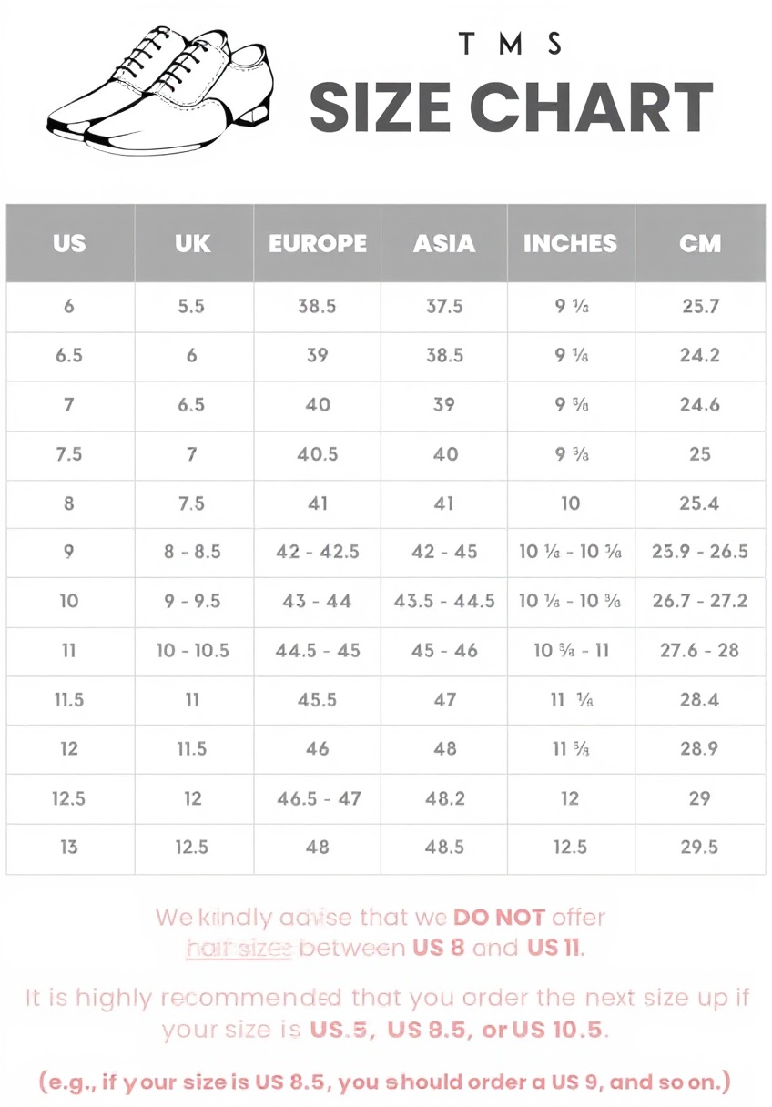Click the Asia "43.5 - 44.5" range cell
Screen dimensions: 772x1107
point(444,601)
